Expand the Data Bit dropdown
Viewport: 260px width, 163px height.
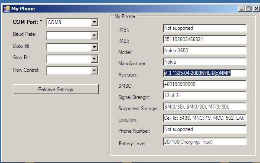tap(94, 47)
